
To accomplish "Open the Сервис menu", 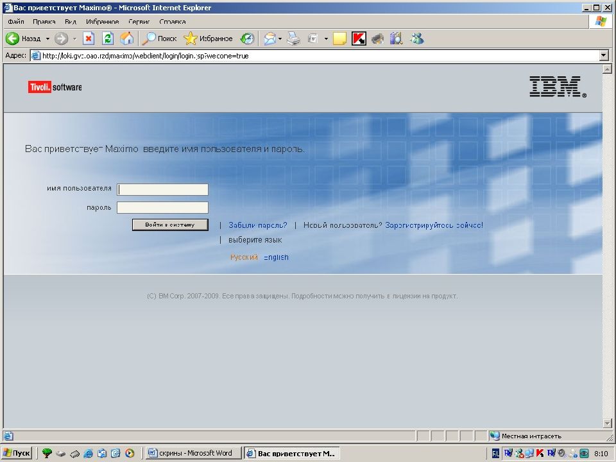I will coord(139,22).
